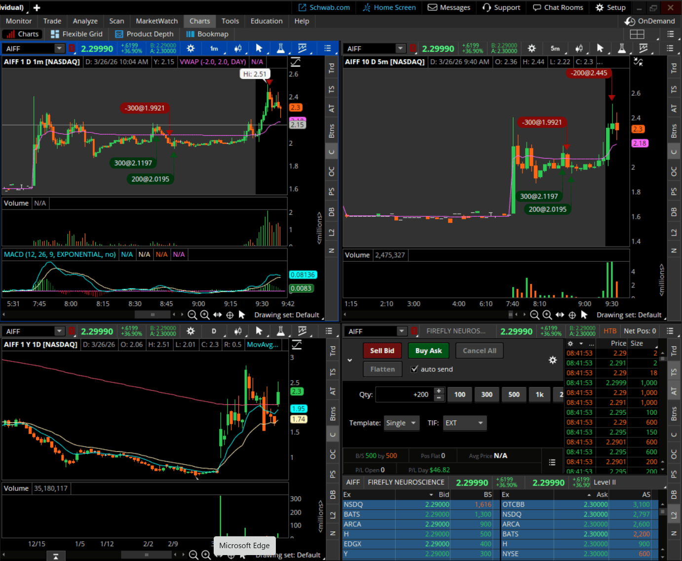682x561 pixels.
Task: Click the Qty input field
Action: point(404,395)
